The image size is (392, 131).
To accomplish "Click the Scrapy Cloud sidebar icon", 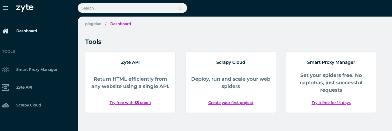I will pyautogui.click(x=6, y=105).
